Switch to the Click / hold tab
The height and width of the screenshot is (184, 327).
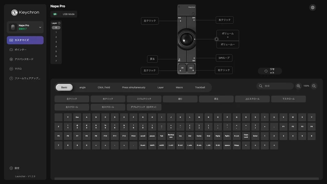[104, 88]
